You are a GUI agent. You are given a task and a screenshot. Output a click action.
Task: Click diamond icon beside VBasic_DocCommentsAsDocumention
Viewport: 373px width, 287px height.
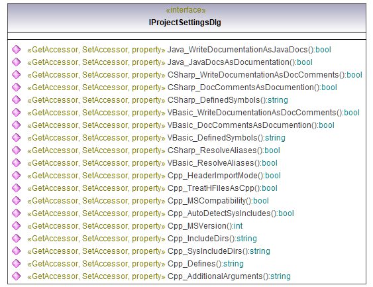17,125
